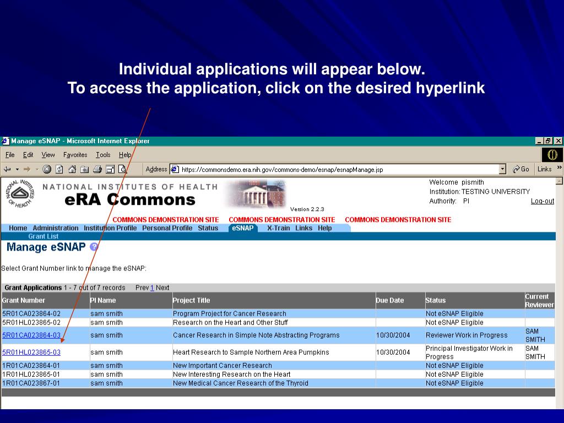
Task: Open the View menu
Action: 48,155
